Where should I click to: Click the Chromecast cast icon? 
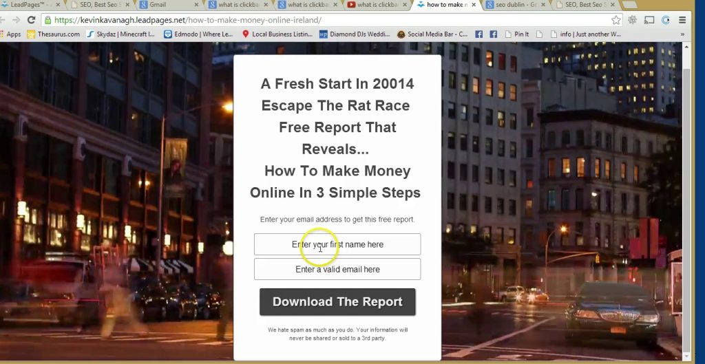(649, 20)
